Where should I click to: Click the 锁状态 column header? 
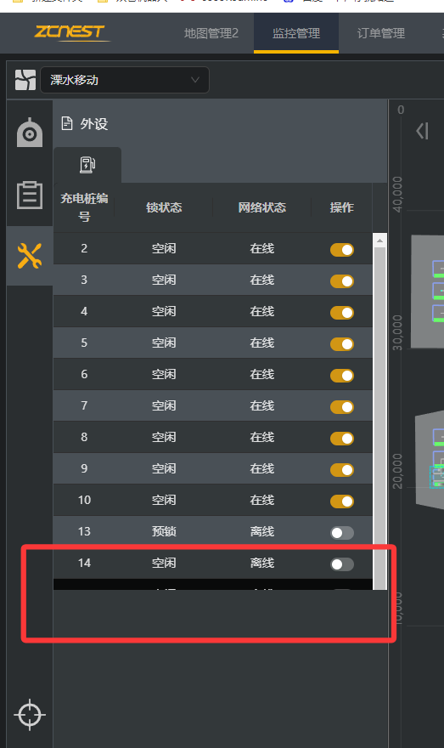point(164,207)
